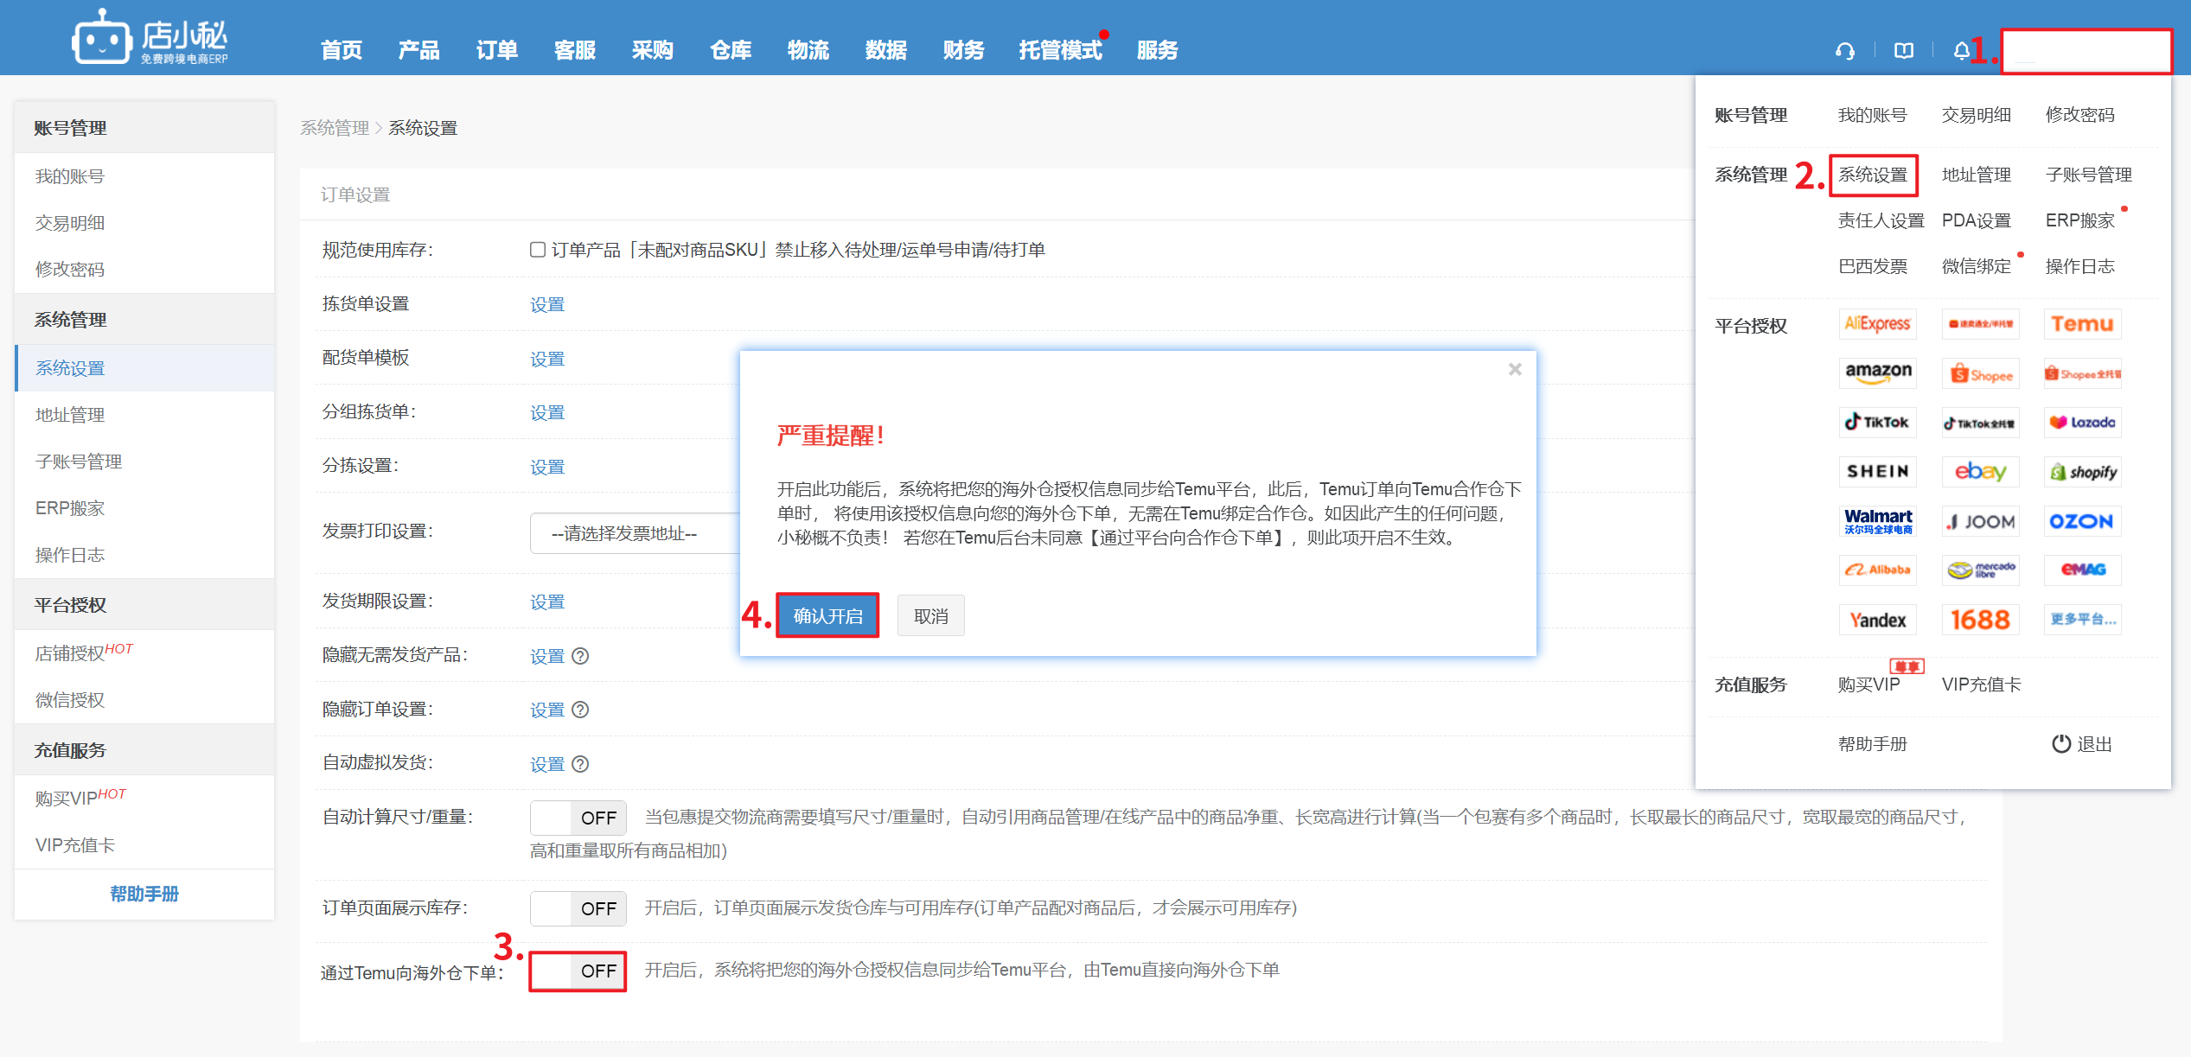Click the customer service headset icon
Screen dimensions: 2191x1057
pyautogui.click(x=1844, y=51)
